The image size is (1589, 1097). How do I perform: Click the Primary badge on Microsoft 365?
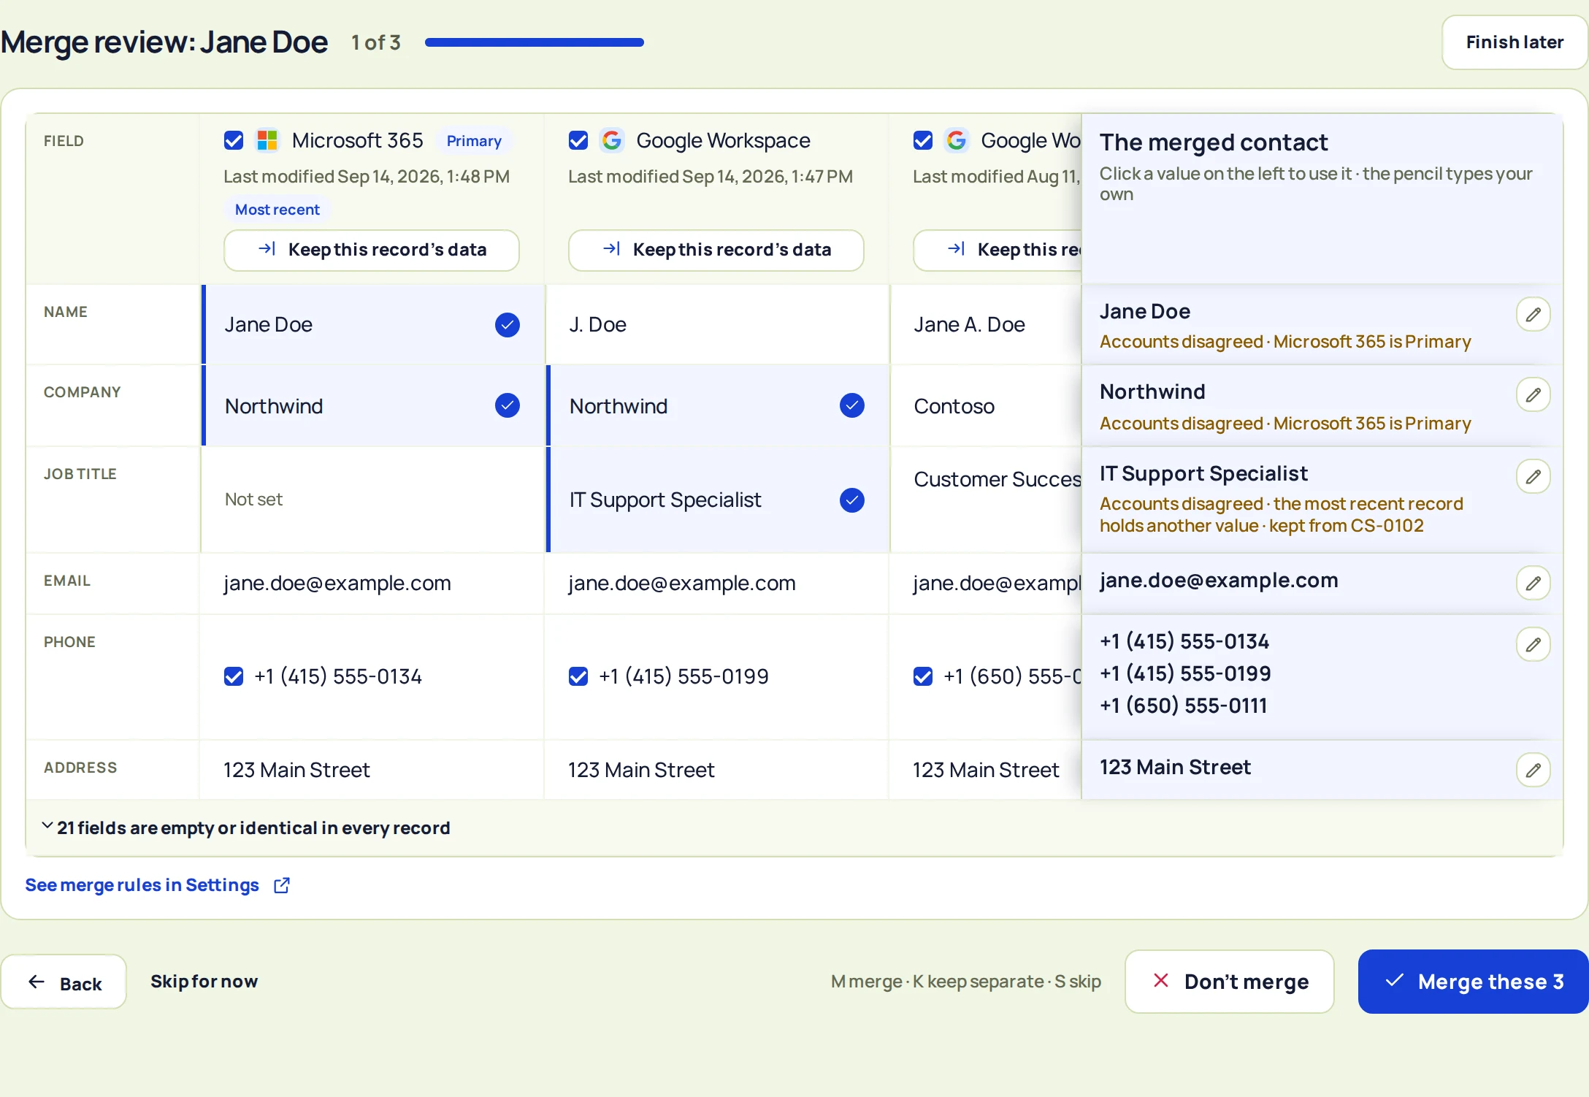tap(474, 141)
